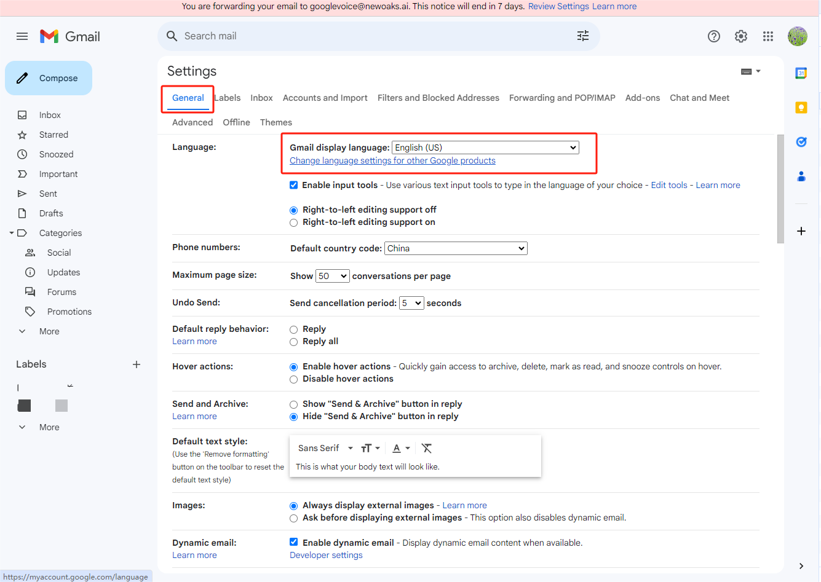Click the remove formatting icon
This screenshot has height=582, width=821.
click(x=427, y=448)
